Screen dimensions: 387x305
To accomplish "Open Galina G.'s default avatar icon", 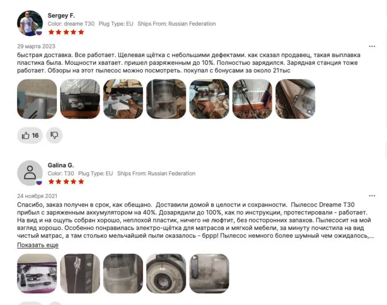I will click(x=30, y=173).
